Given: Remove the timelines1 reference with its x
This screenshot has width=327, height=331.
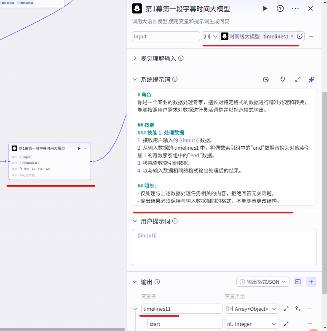Looking at the screenshot, I should (292, 36).
